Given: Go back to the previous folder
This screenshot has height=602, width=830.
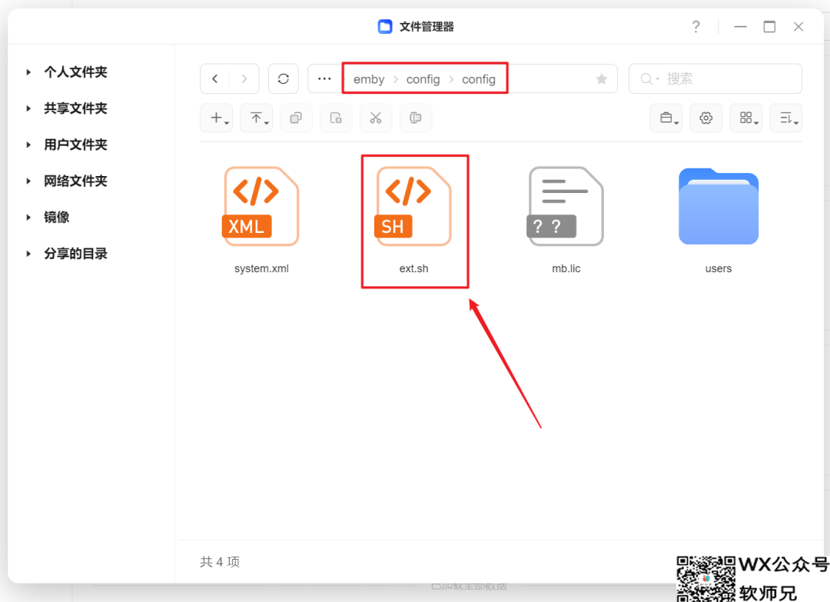Looking at the screenshot, I should (215, 79).
